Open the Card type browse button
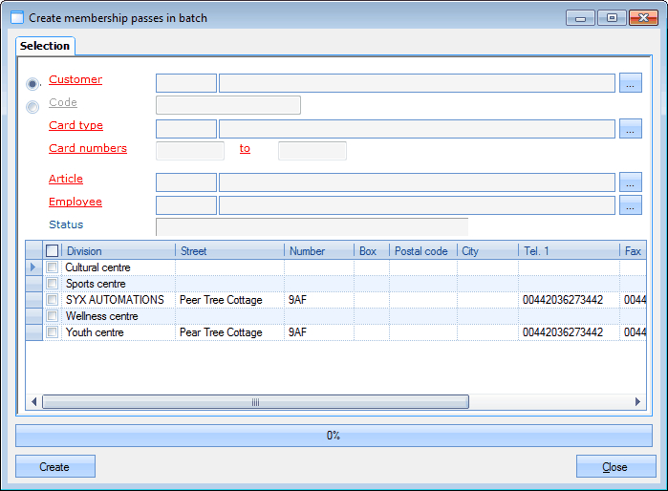The height and width of the screenshot is (491, 668). point(630,129)
